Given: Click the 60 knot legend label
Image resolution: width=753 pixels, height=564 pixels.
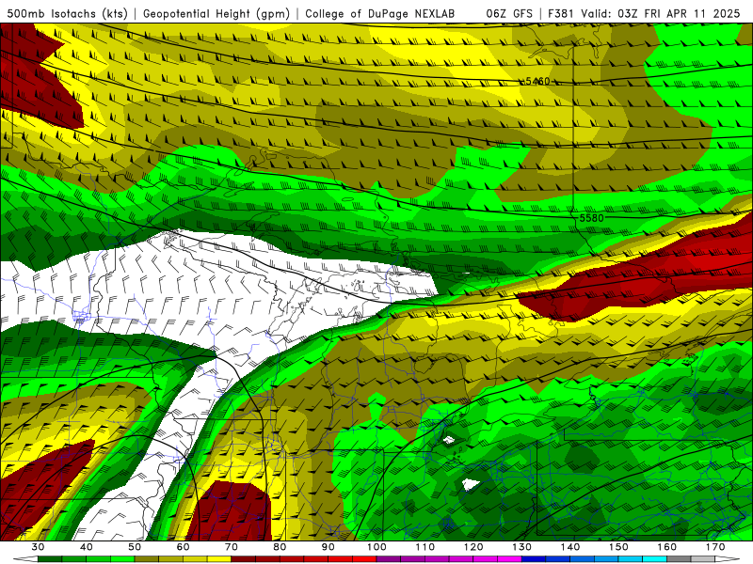Looking at the screenshot, I should coord(183,547).
